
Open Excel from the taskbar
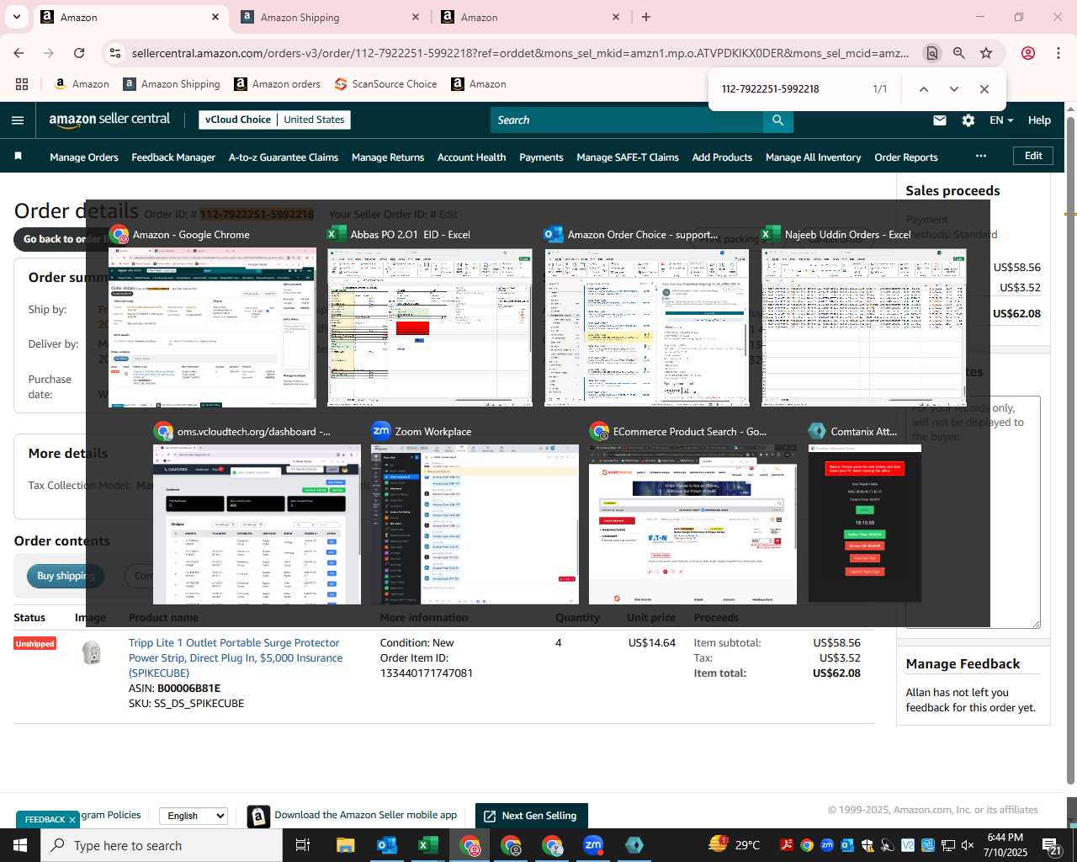[x=428, y=845]
